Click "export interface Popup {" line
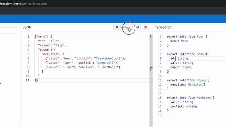Screen dimensions: 226x127 pyautogui.click(x=188, y=80)
